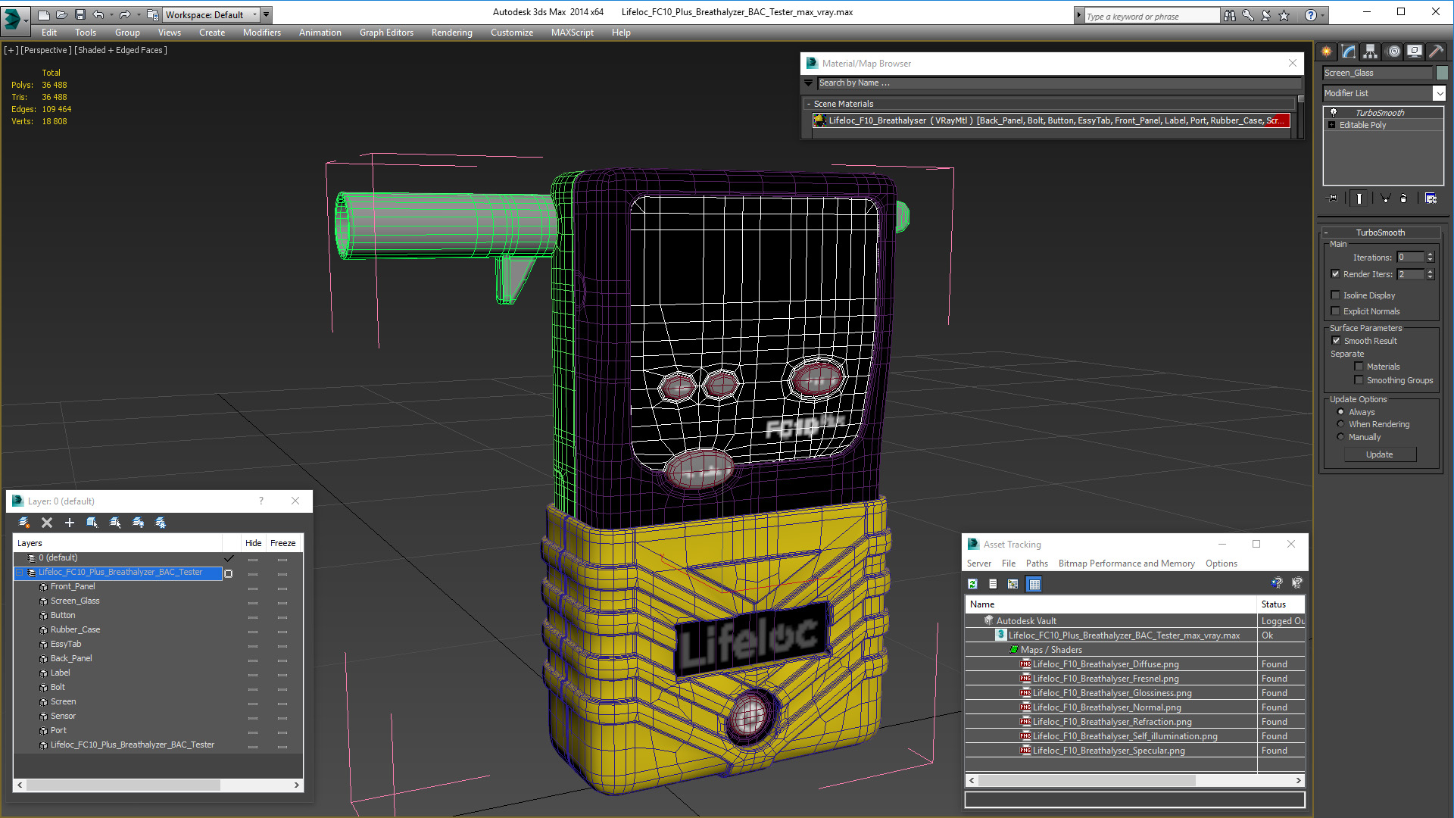The height and width of the screenshot is (818, 1454).
Task: Collapse the Scene Materials group
Action: click(x=809, y=104)
